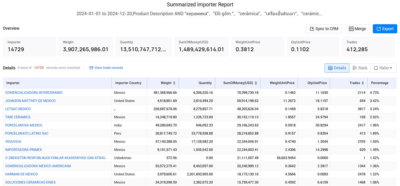Open View trade records link
This screenshot has height=186, width=400.
pos(109,68)
